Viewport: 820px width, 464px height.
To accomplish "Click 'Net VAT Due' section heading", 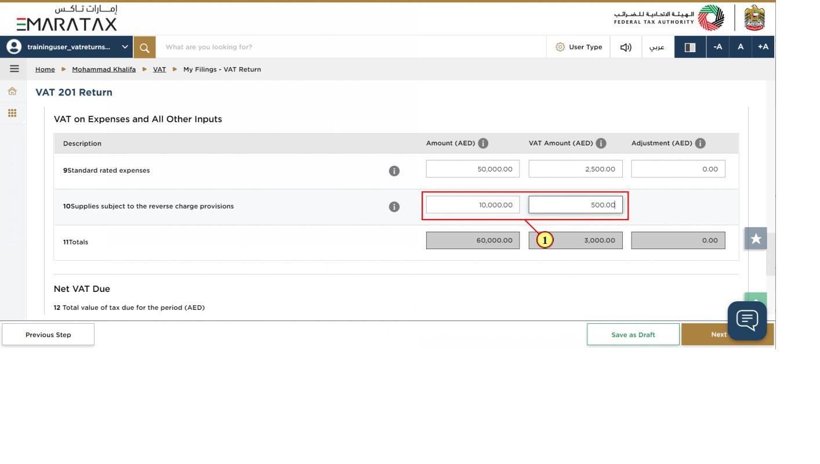I will 82,288.
